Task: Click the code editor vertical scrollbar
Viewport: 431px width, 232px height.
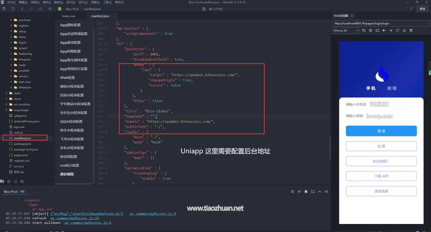Action: click(330, 147)
